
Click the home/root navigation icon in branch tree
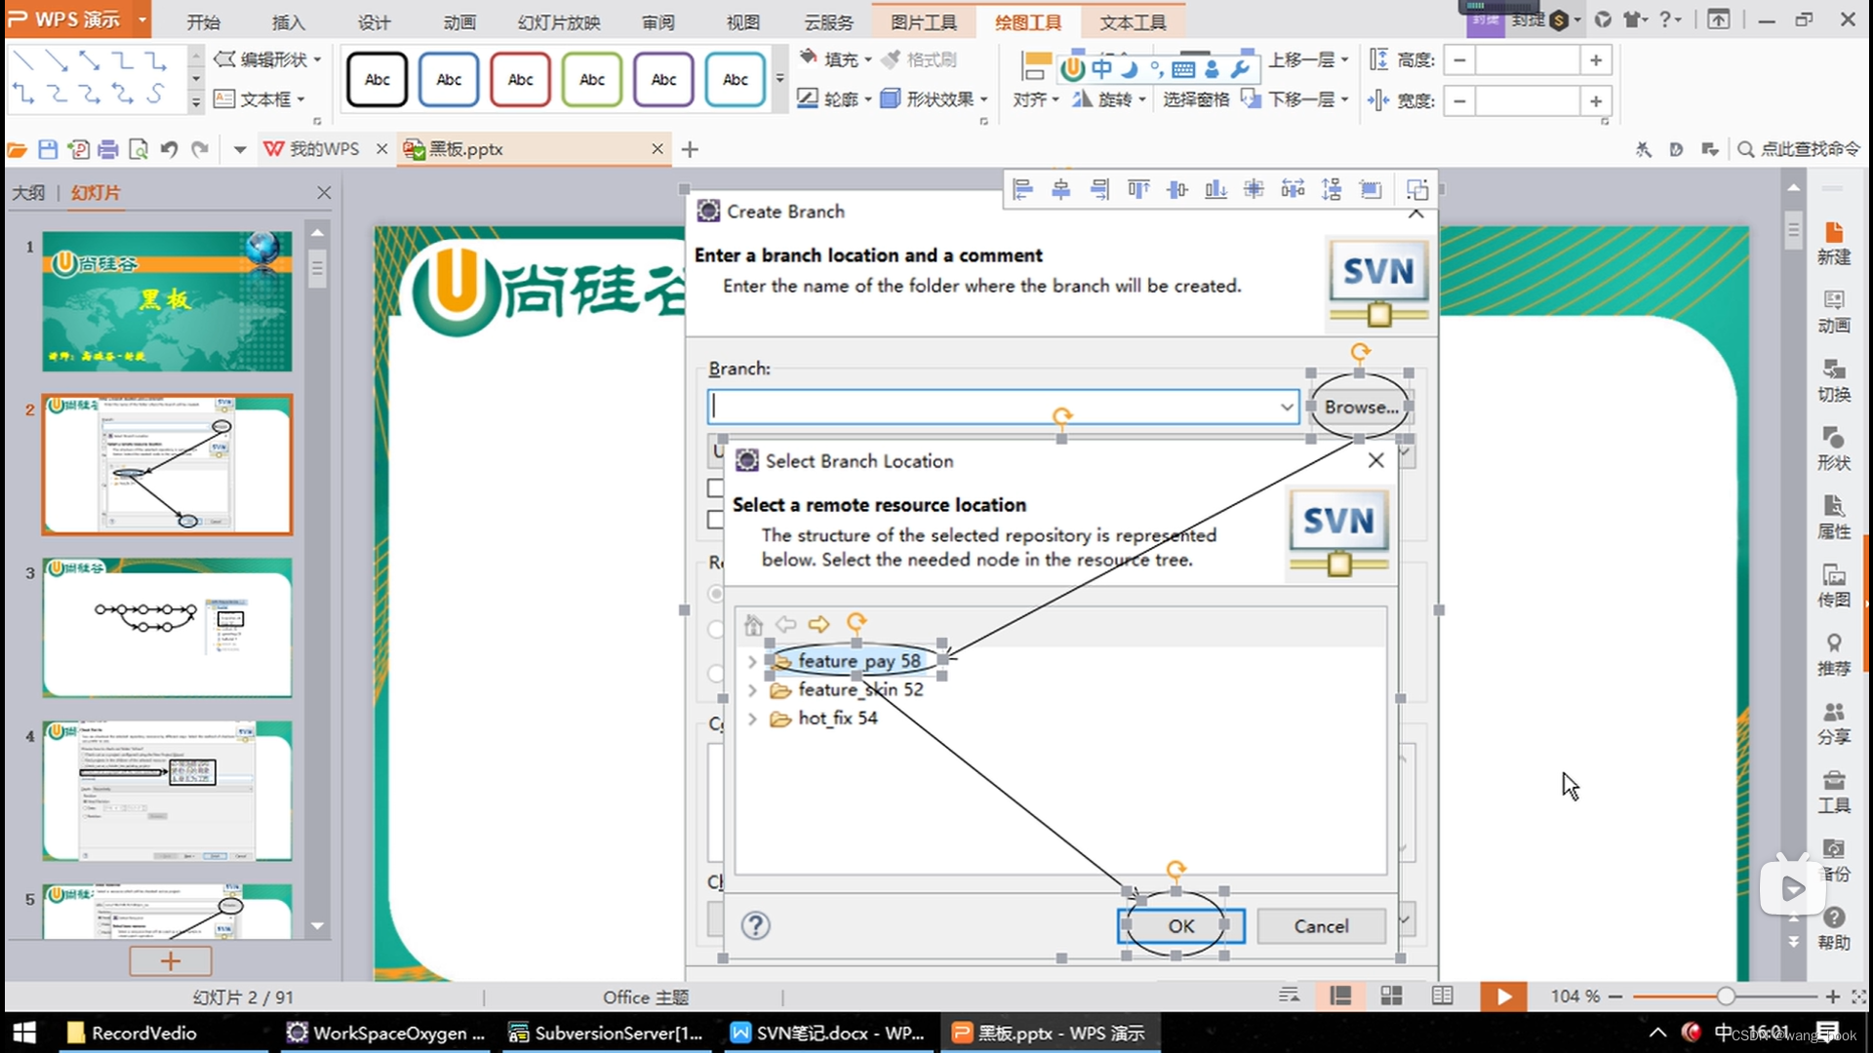click(x=754, y=622)
